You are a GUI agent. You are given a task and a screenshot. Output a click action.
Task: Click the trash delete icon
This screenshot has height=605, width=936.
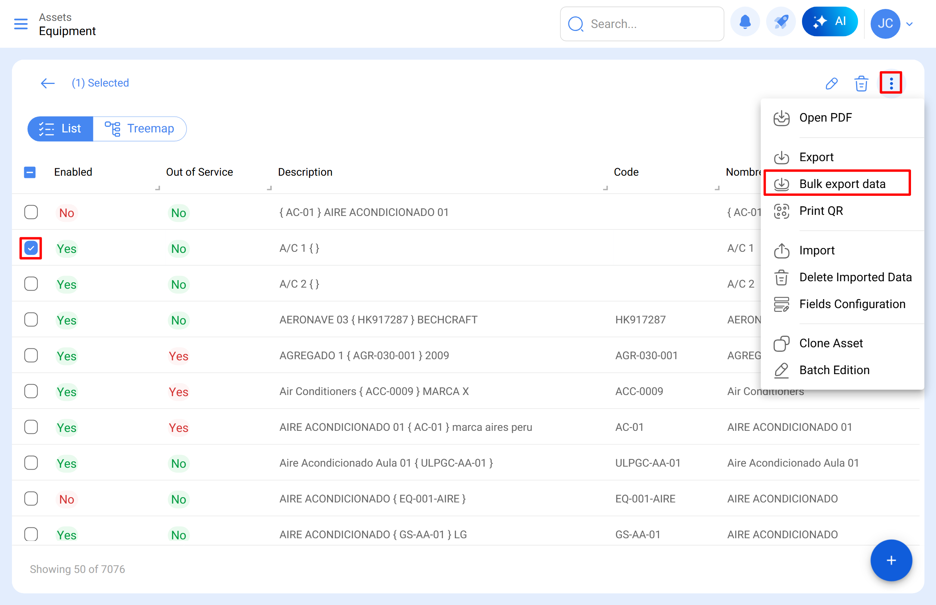tap(861, 83)
